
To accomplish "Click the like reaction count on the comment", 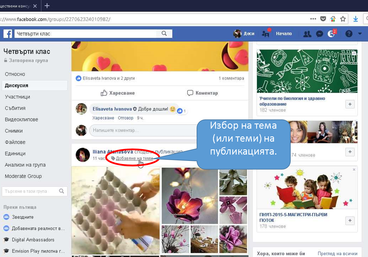I will (182, 111).
